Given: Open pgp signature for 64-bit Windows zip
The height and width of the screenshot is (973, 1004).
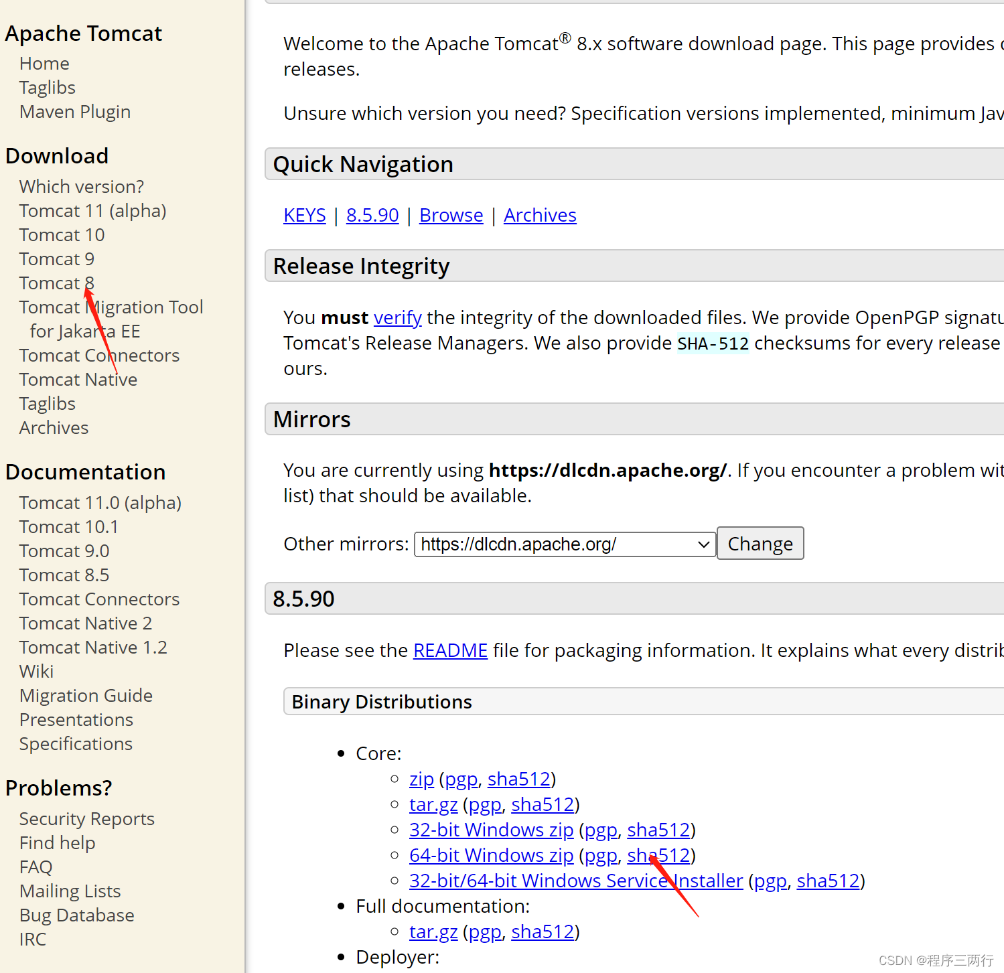Looking at the screenshot, I should tap(601, 856).
